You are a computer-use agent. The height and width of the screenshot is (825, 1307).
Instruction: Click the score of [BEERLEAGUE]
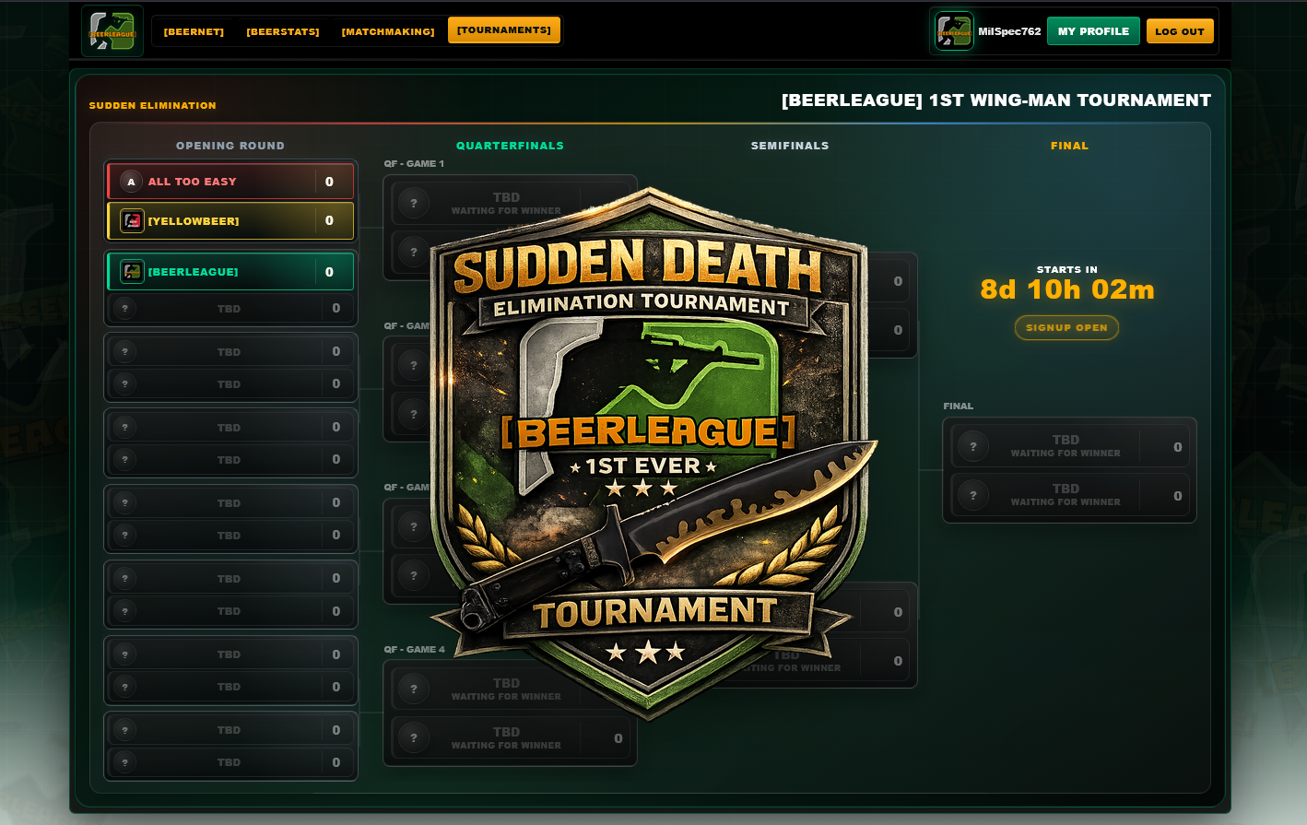point(329,272)
